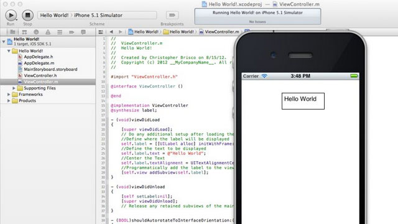This screenshot has width=398, height=224.
Task: Open ViewController.h in navigator
Action: [x=40, y=76]
